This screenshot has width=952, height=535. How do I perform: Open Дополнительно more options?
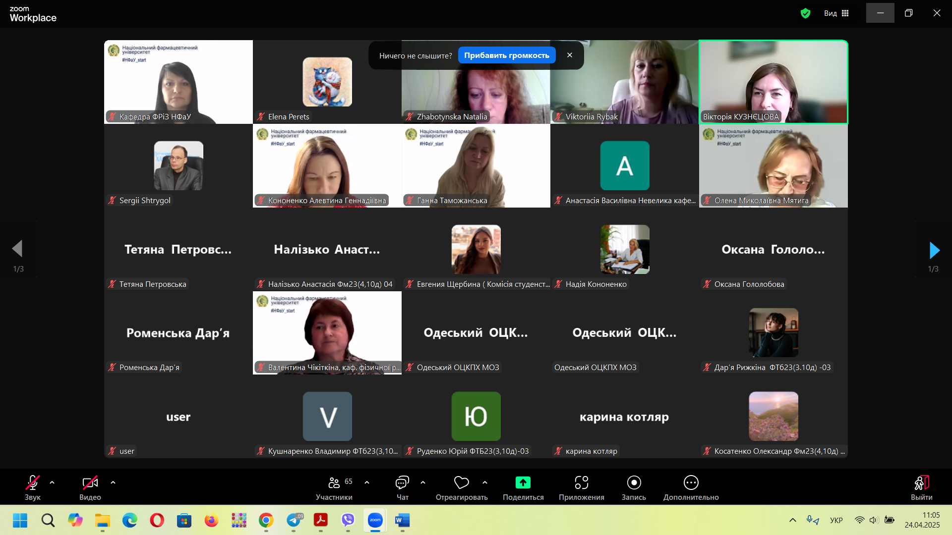tap(691, 487)
